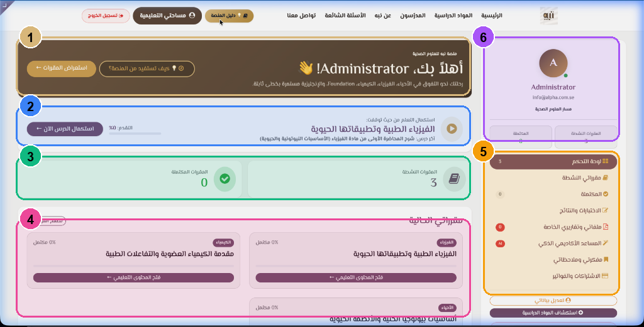Click the book icon in المقررات النشطة card
644x327 pixels.
point(454,179)
